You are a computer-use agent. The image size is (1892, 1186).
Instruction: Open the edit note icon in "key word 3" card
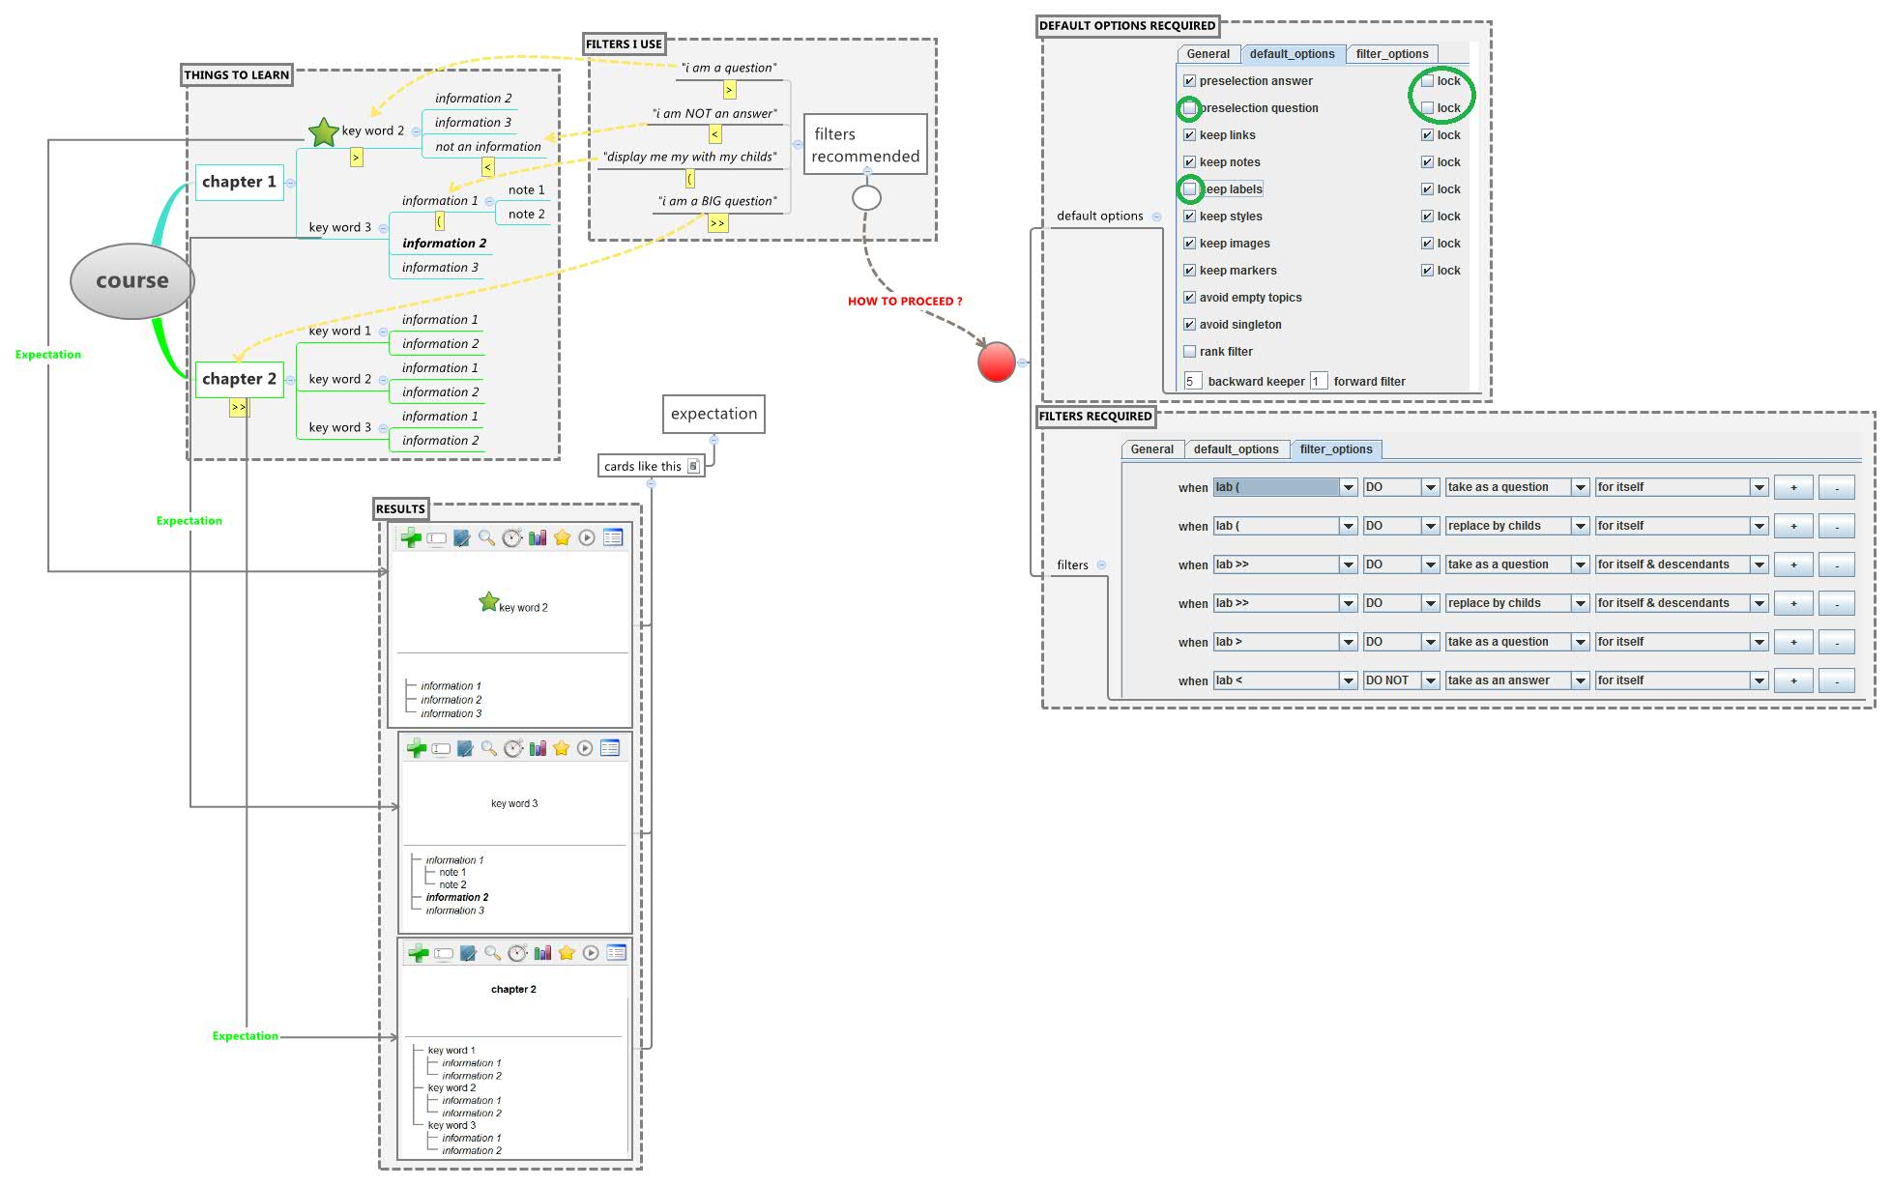point(465,747)
